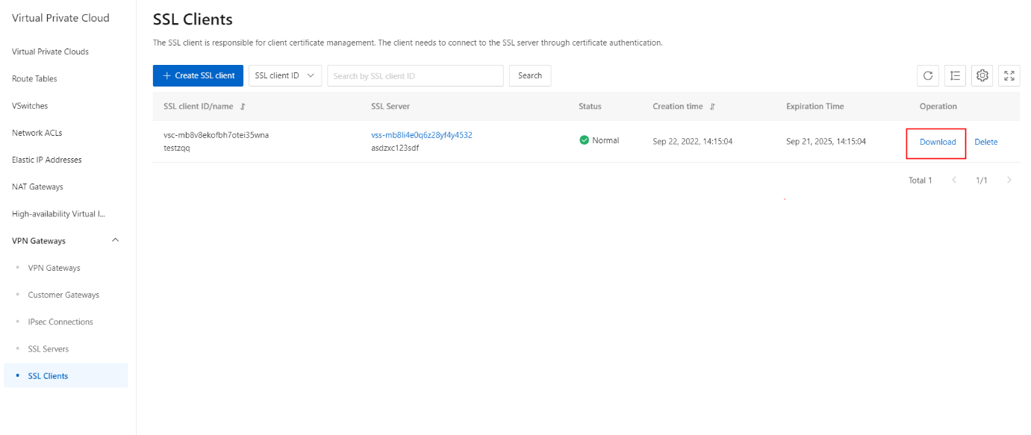Screen dimensions: 1031x435
Task: Go to next page arrow
Action: (x=1009, y=180)
